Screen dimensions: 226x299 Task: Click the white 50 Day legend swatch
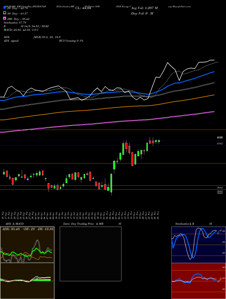click(5, 13)
